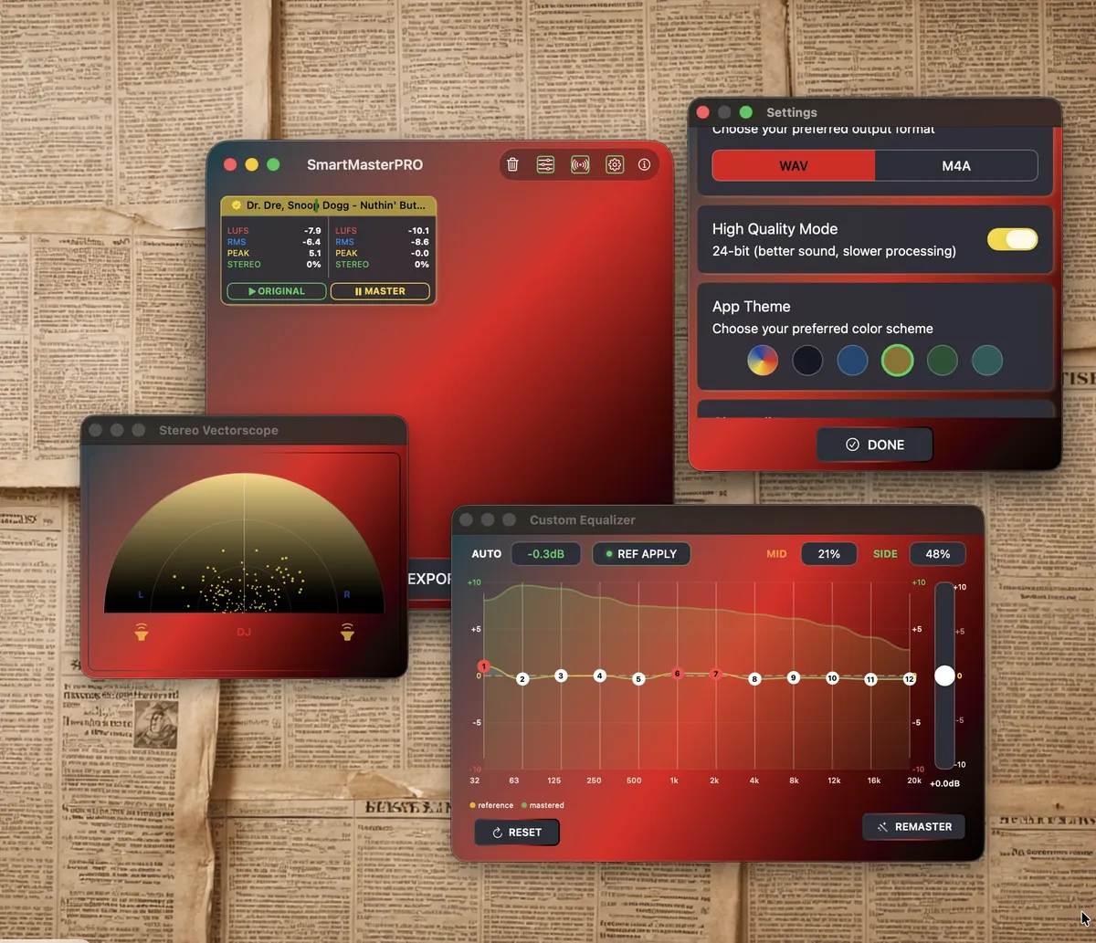This screenshot has width=1096, height=943.
Task: Click the vertical gain slider knob
Action: click(x=944, y=676)
